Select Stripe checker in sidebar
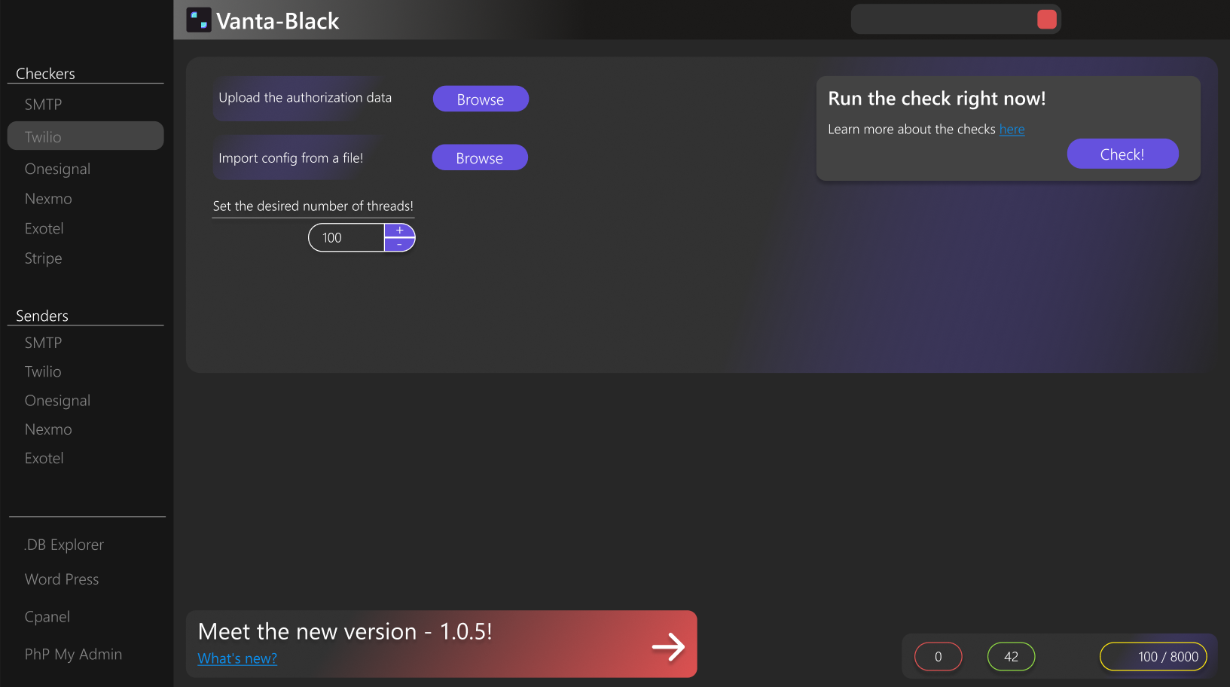The width and height of the screenshot is (1230, 687). coord(43,258)
